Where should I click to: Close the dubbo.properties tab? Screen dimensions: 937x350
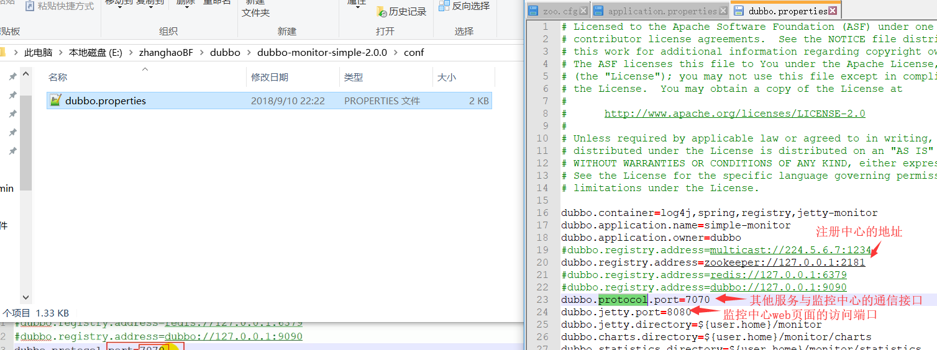click(x=833, y=11)
